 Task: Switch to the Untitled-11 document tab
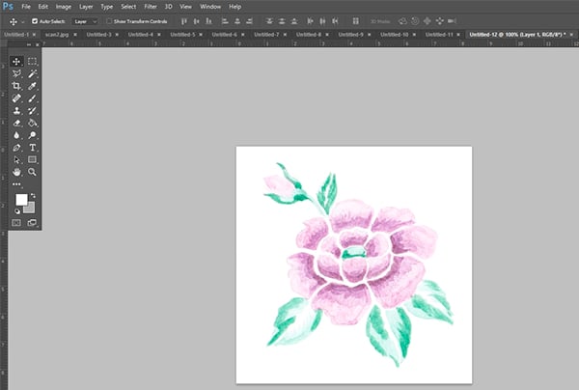(439, 35)
